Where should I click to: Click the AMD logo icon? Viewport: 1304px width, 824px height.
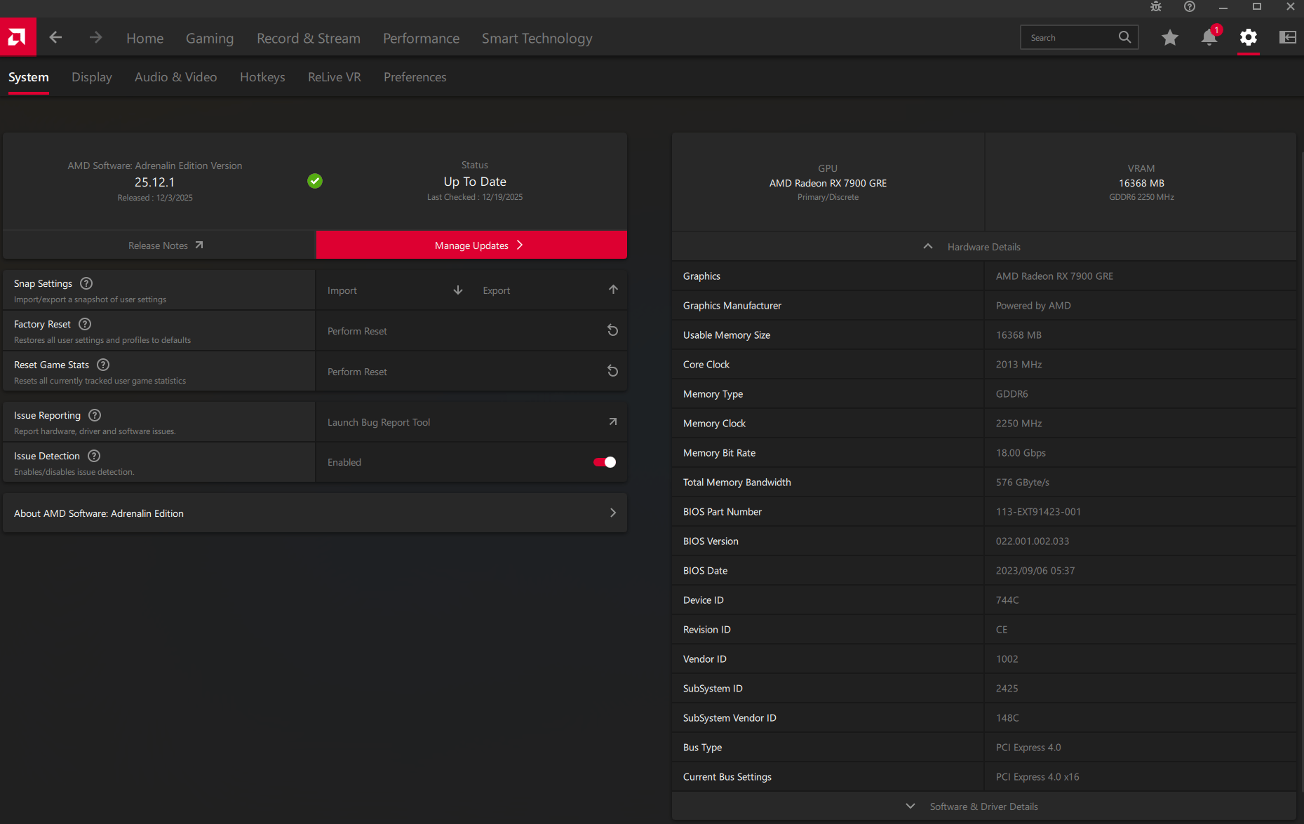point(18,37)
